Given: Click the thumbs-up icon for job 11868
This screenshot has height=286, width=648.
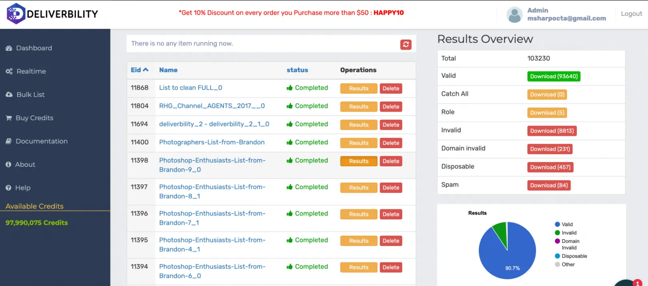Looking at the screenshot, I should pyautogui.click(x=290, y=88).
